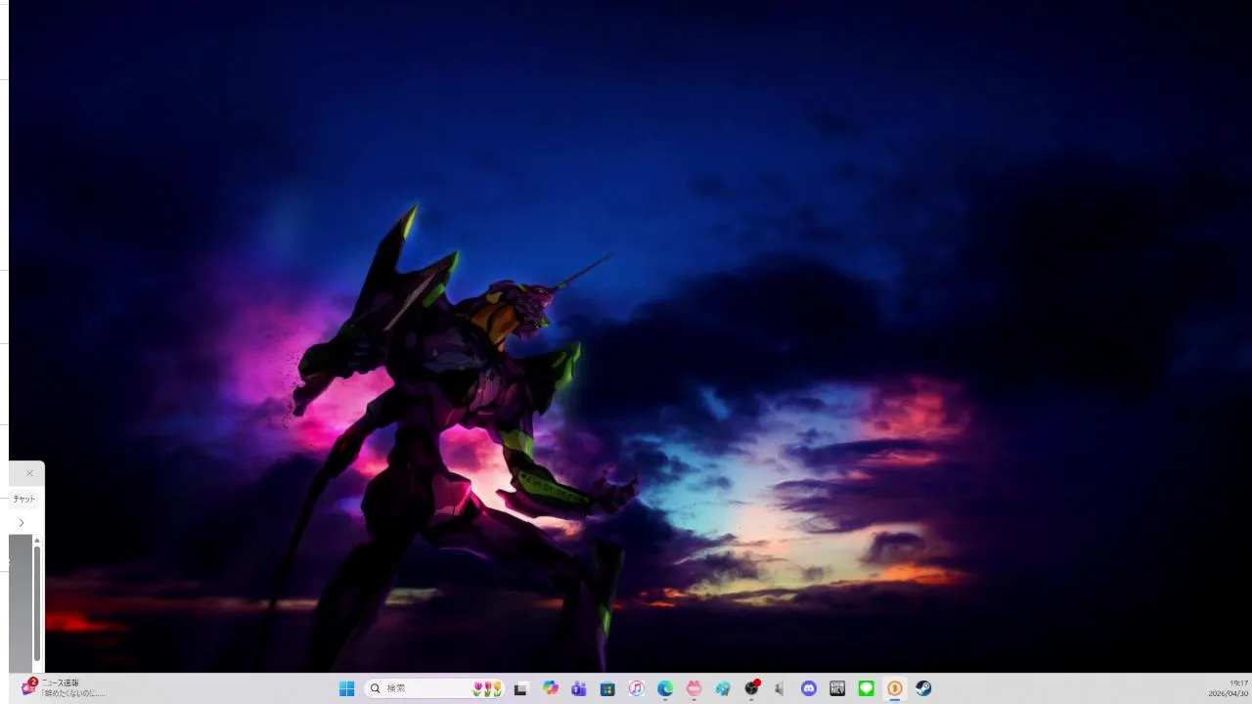The width and height of the screenshot is (1252, 704).
Task: Open the Windows Start menu
Action: (x=346, y=688)
